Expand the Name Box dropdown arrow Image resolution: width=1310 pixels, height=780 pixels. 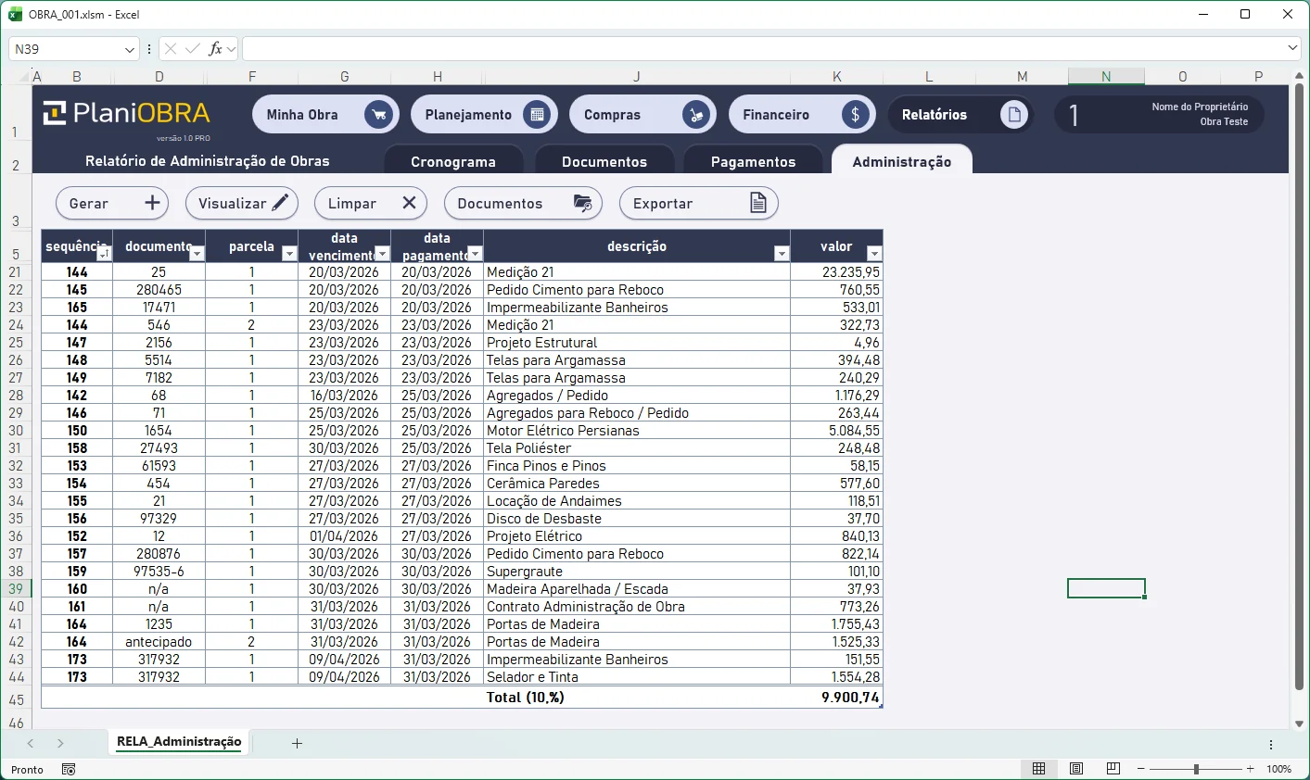[130, 49]
